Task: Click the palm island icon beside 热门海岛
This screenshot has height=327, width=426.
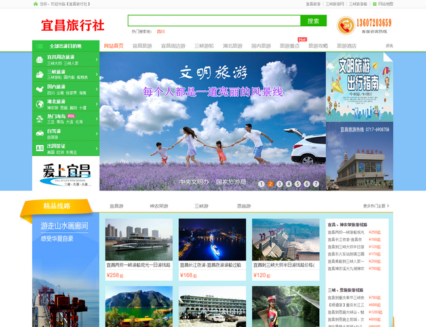Action: tap(39, 118)
